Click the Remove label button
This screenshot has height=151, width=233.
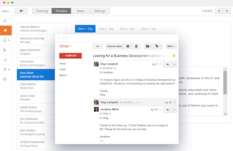pyautogui.click(x=115, y=46)
